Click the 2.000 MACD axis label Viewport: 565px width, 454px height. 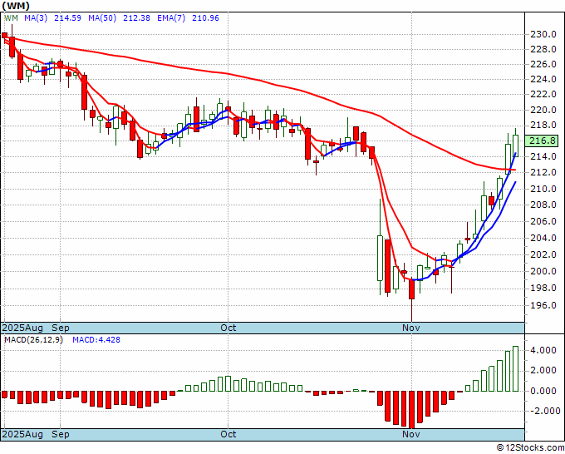click(545, 370)
